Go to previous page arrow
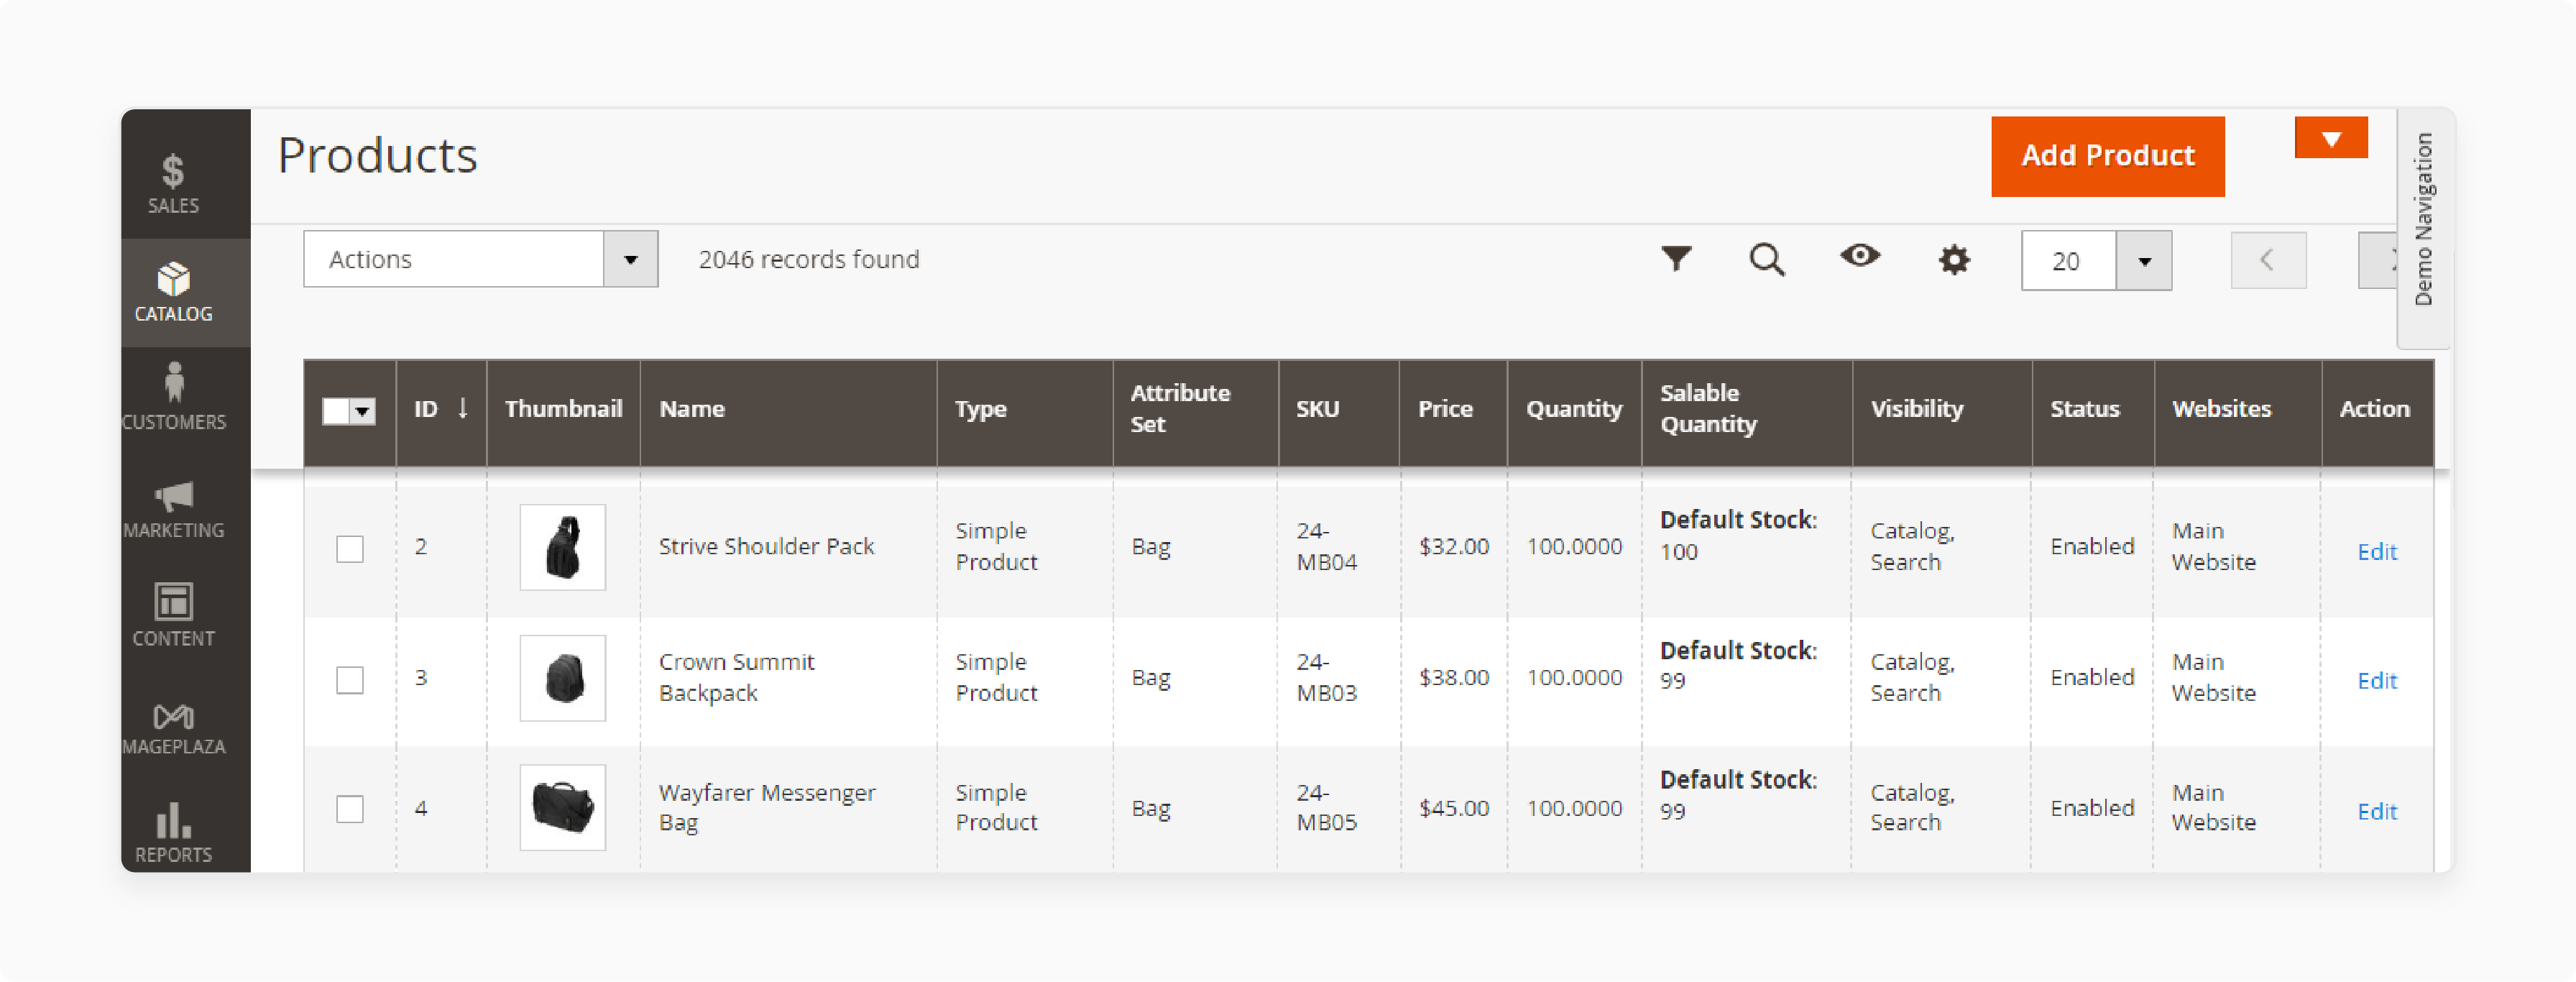 pos(2268,261)
